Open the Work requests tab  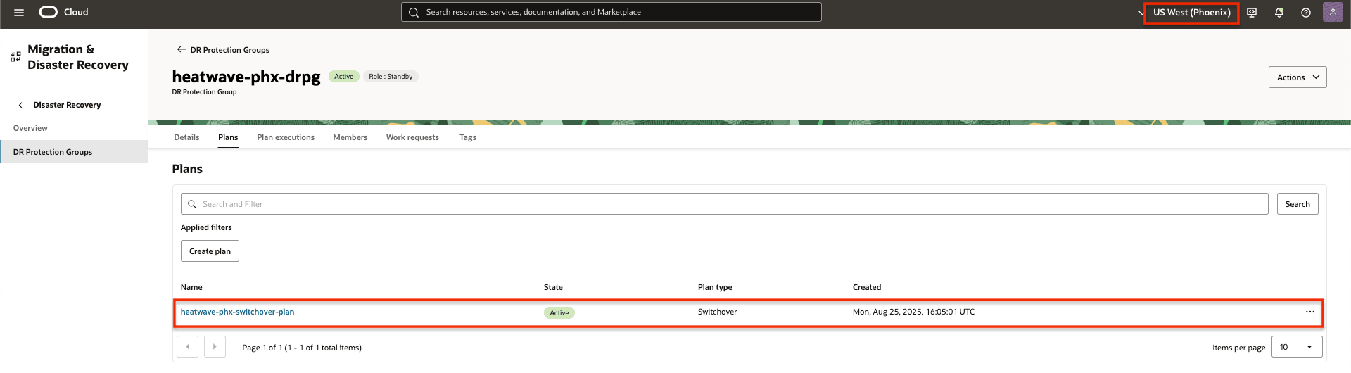412,137
